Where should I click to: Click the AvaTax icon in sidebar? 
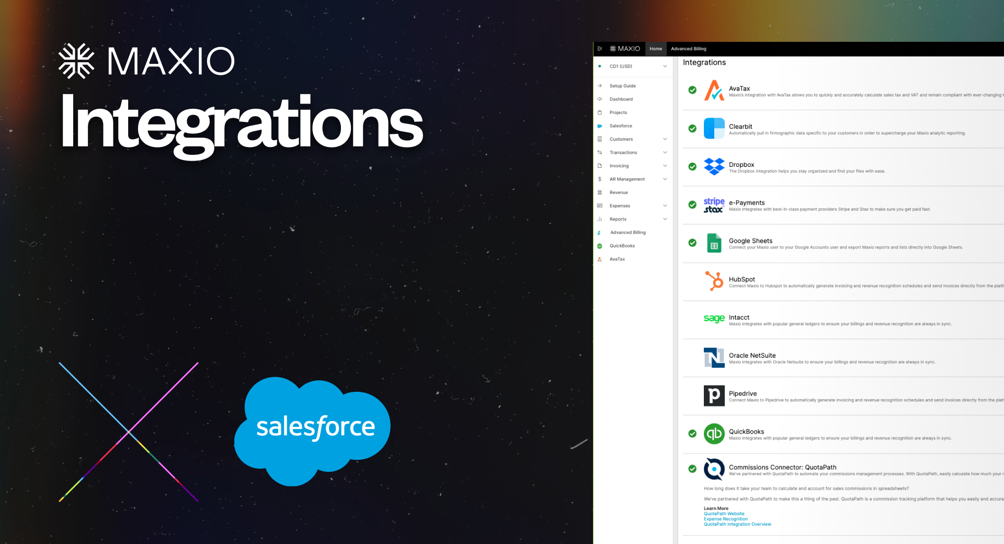(x=600, y=259)
